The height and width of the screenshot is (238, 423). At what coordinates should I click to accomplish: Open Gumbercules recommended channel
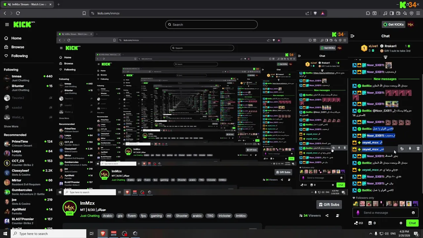pos(28,192)
